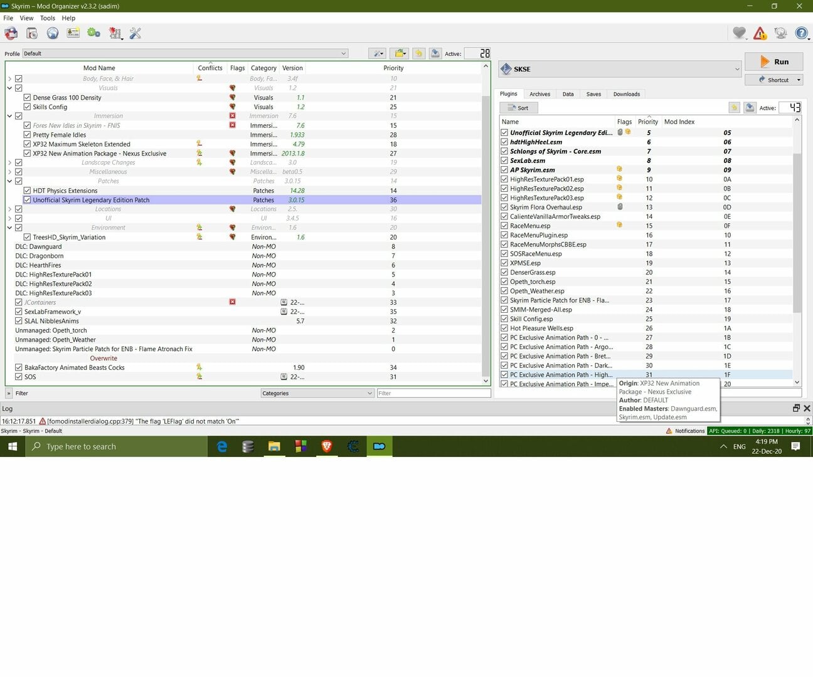The height and width of the screenshot is (677, 813).
Task: Toggle Dense Grass 100 Density mod checkbox
Action: click(27, 98)
